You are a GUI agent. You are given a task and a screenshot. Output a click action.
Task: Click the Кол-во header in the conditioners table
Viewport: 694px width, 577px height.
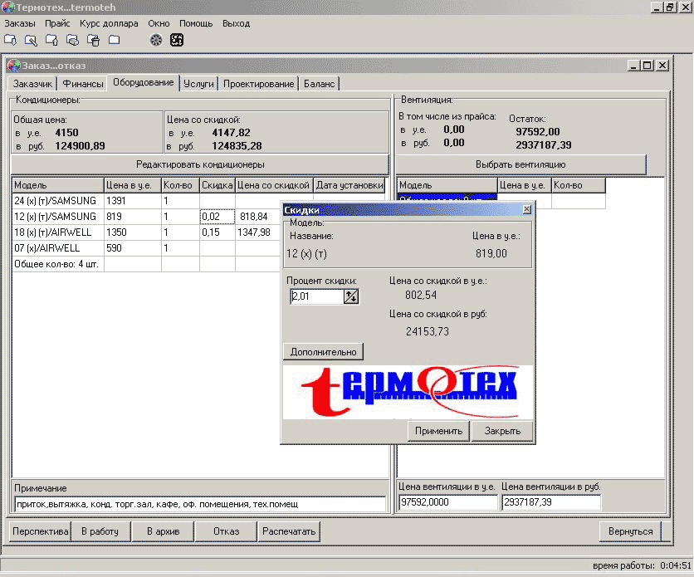tap(181, 185)
